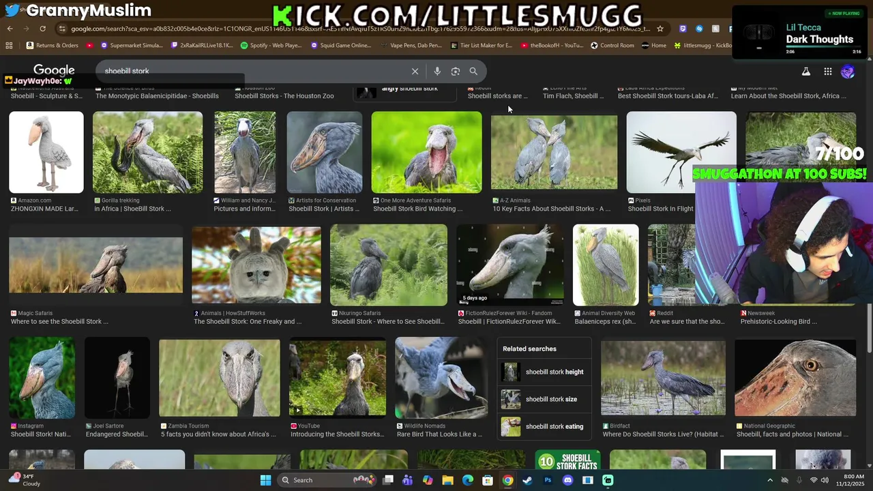
Task: Open the Home bookmark
Action: click(x=654, y=46)
